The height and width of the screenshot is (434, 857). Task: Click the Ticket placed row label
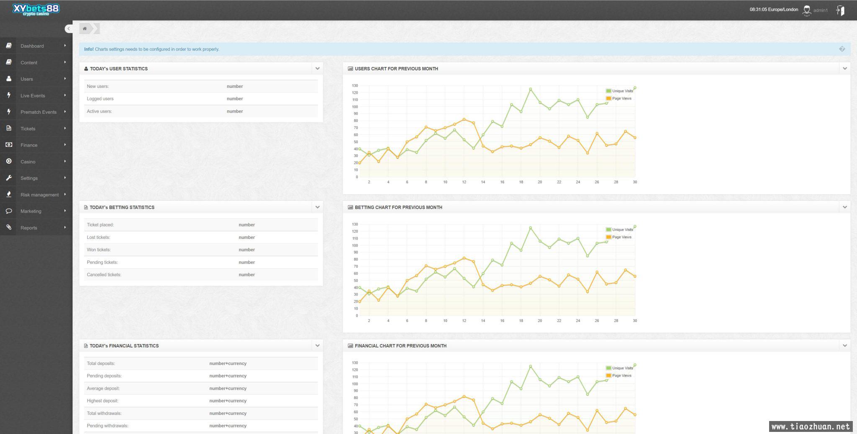coord(100,225)
